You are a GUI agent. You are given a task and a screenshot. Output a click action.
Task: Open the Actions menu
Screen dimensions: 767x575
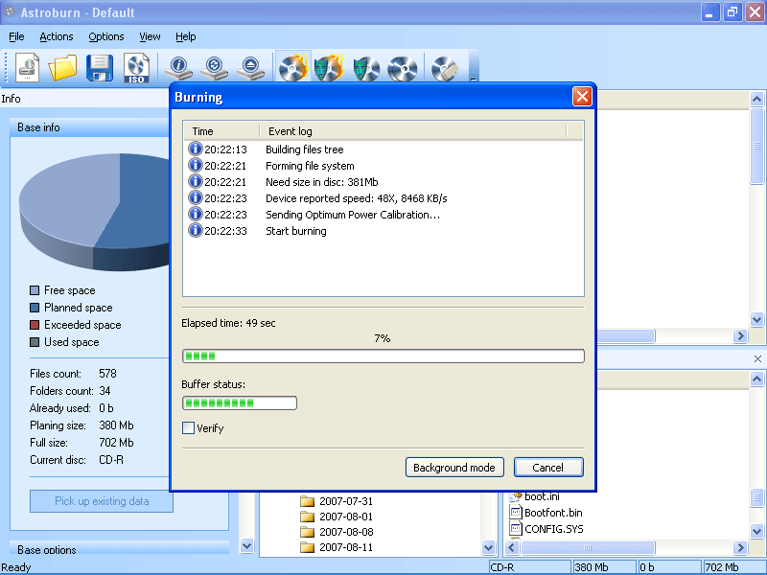[56, 36]
